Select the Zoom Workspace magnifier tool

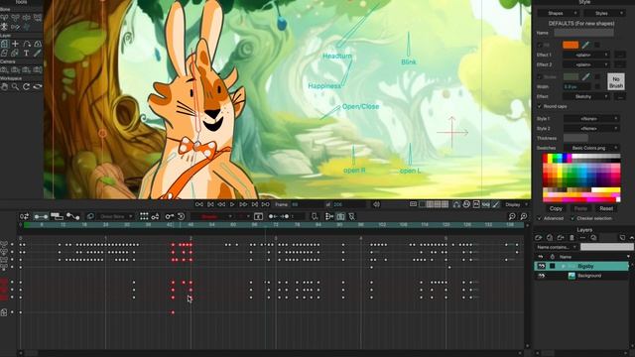tap(16, 86)
